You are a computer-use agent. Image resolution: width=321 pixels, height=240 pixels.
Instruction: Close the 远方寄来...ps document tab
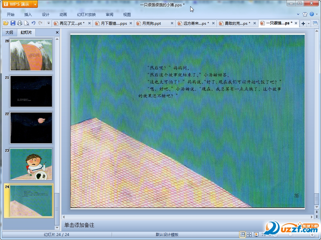click(213, 23)
